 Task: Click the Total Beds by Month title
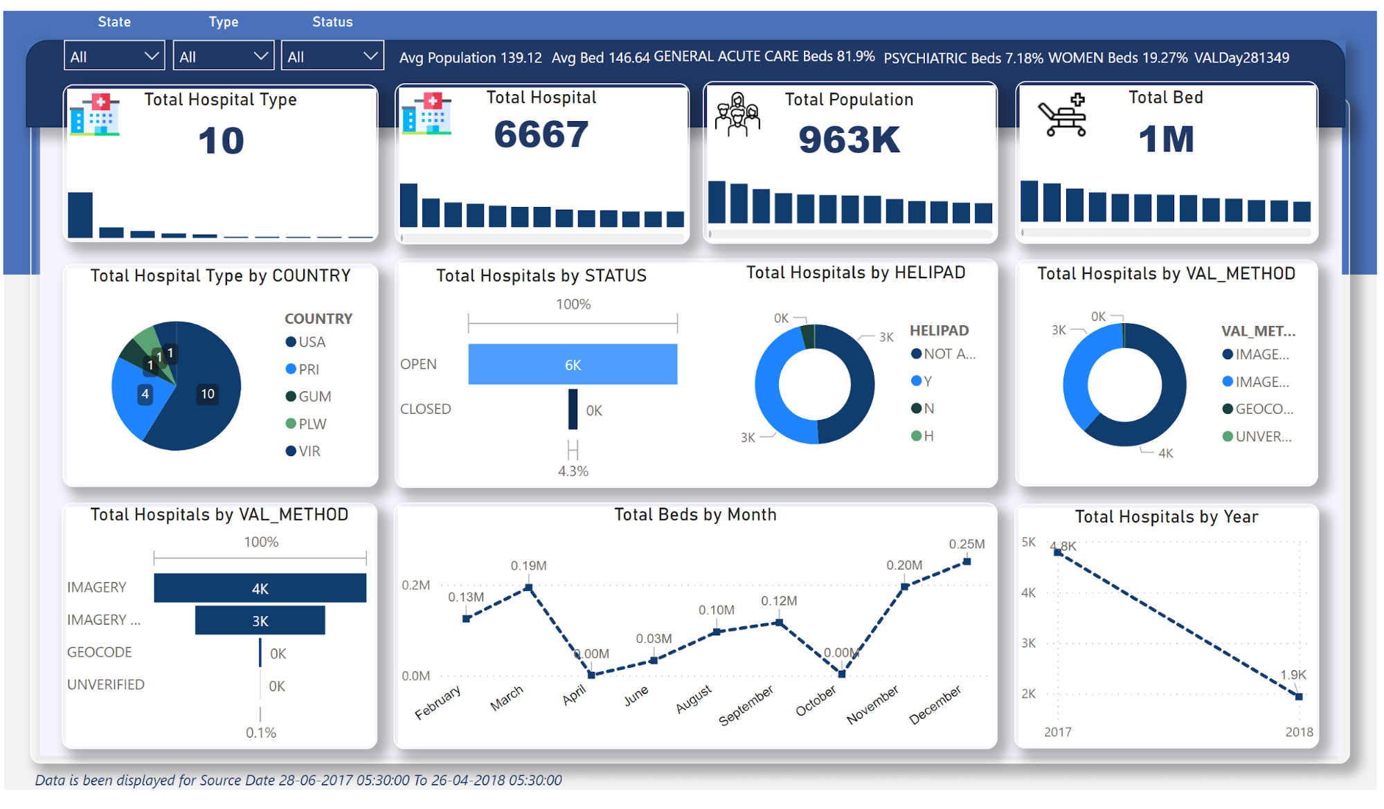coord(695,514)
